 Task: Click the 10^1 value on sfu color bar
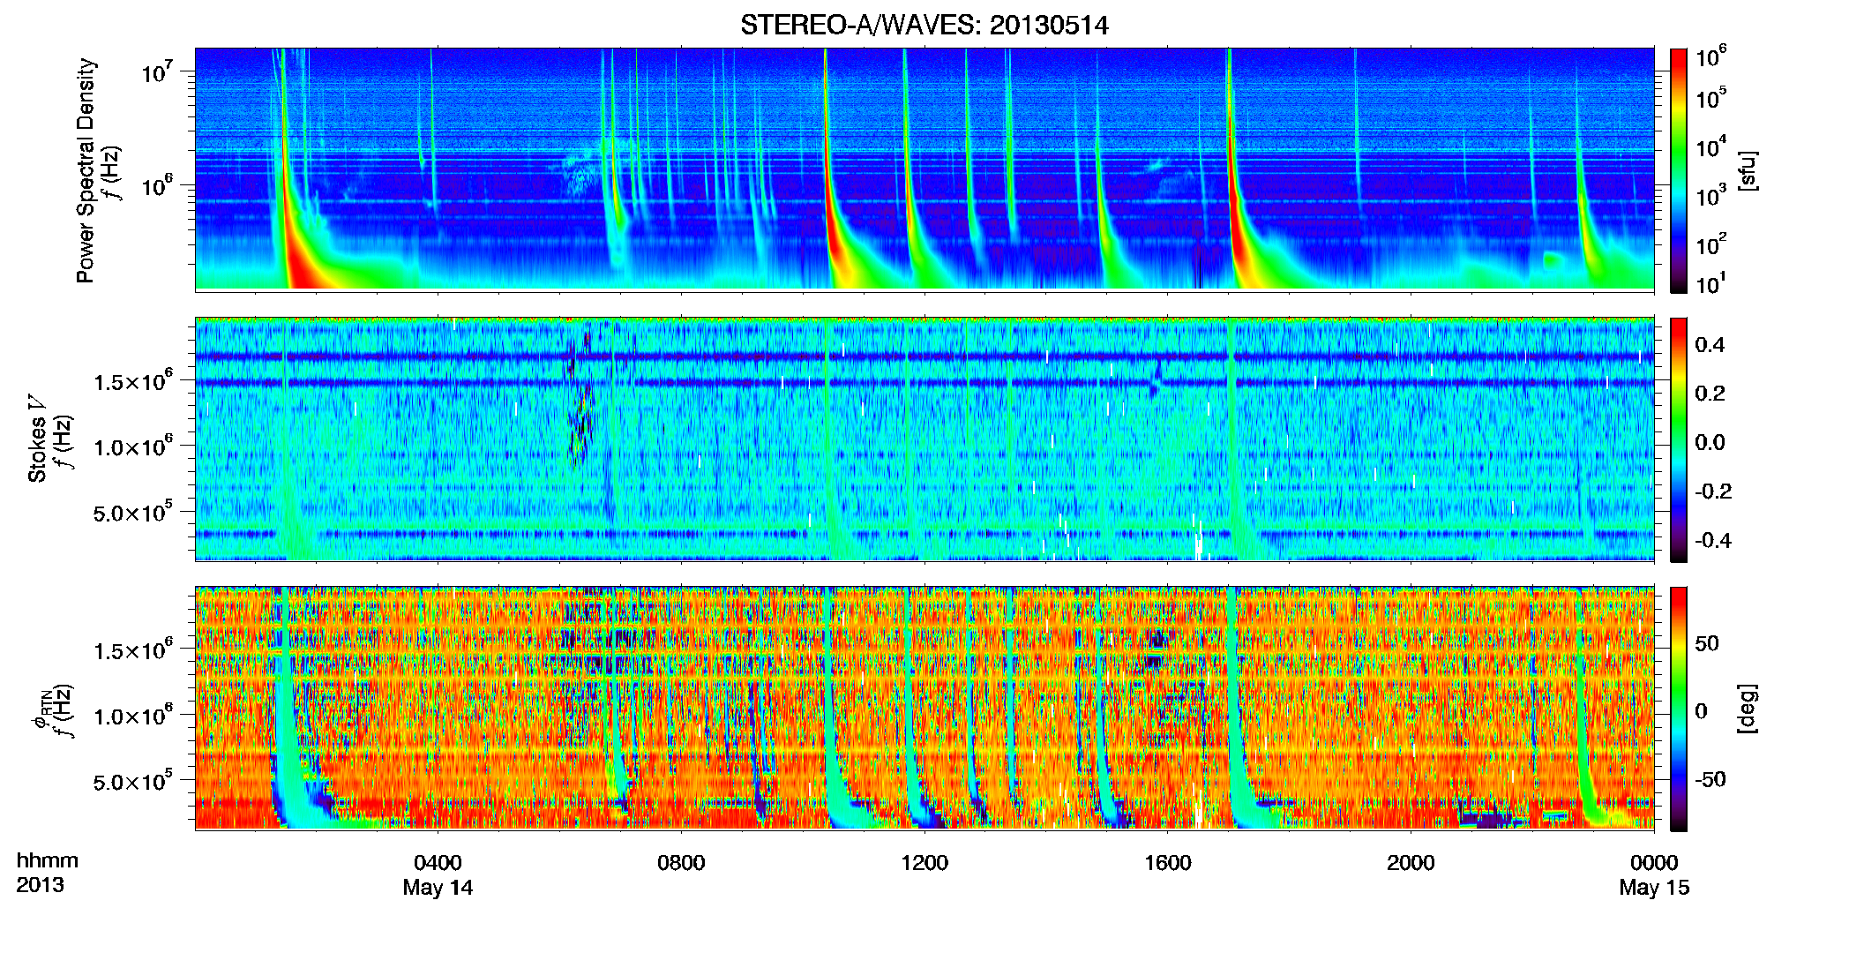pos(1711,283)
